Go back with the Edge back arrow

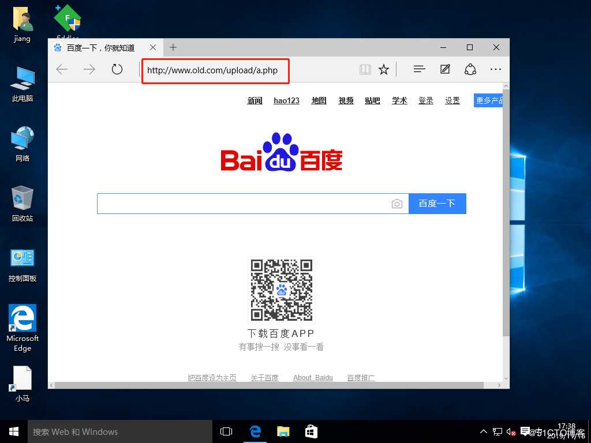click(62, 69)
